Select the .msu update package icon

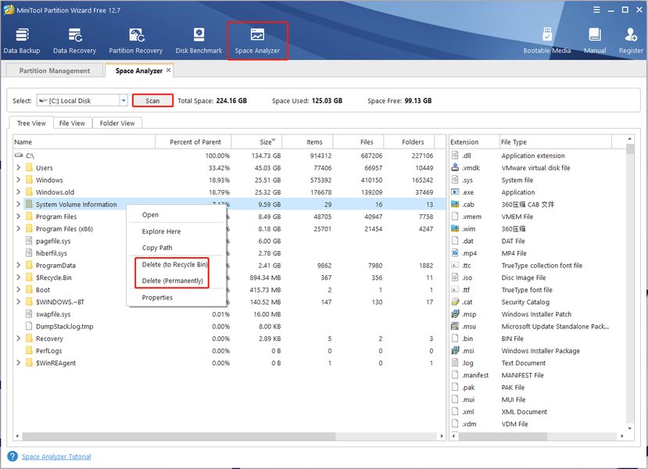pos(455,326)
